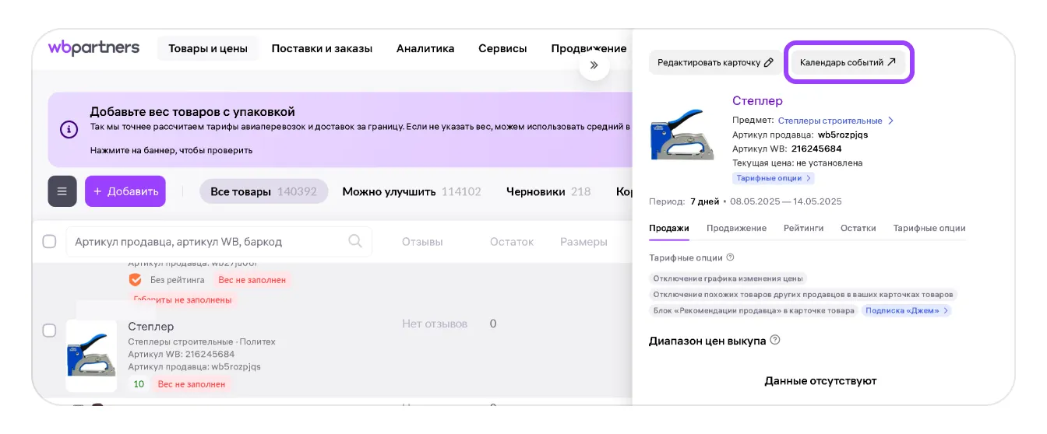Image resolution: width=1047 pixels, height=434 pixels.
Task: Collapse side panel with double-chevron icon
Action: [594, 65]
